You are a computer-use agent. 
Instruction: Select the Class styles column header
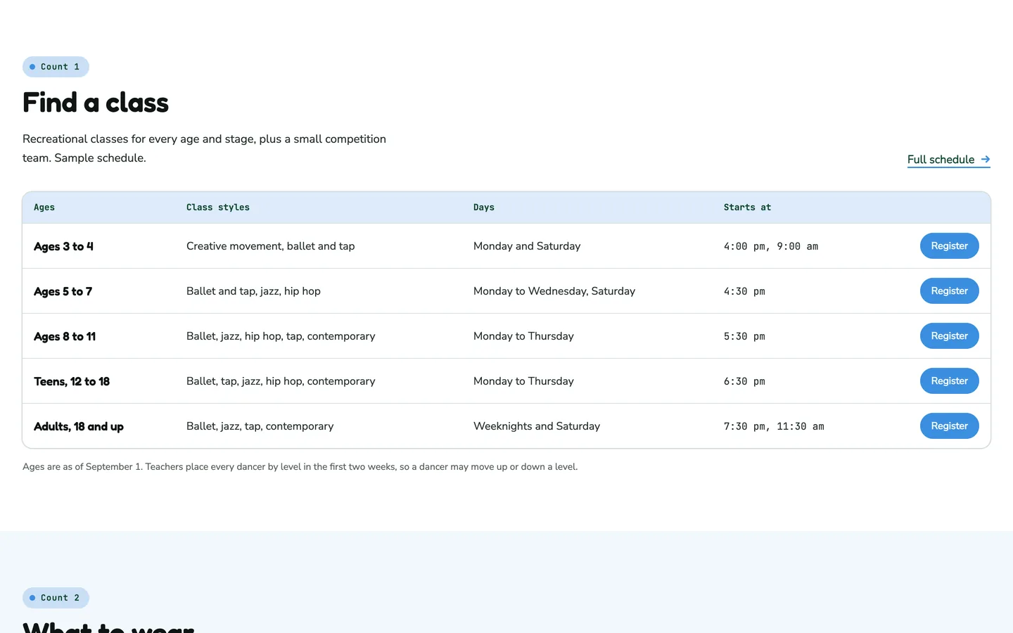coord(218,207)
